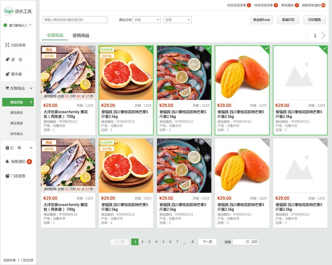Select the unchecked bottom-row grapefruit card corner
332x265 pixels.
150,141
